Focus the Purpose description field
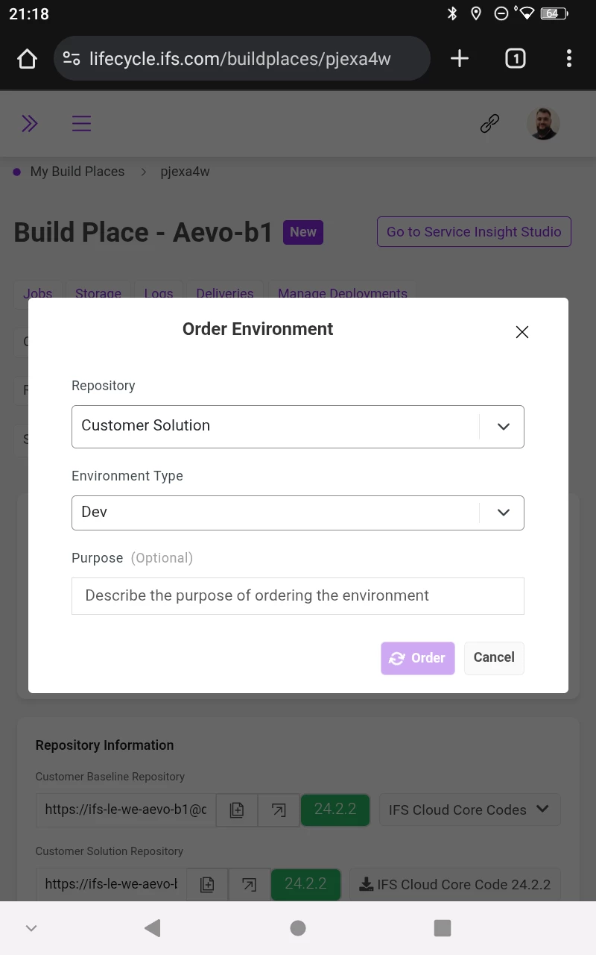Screen dimensions: 596x955 298,596
